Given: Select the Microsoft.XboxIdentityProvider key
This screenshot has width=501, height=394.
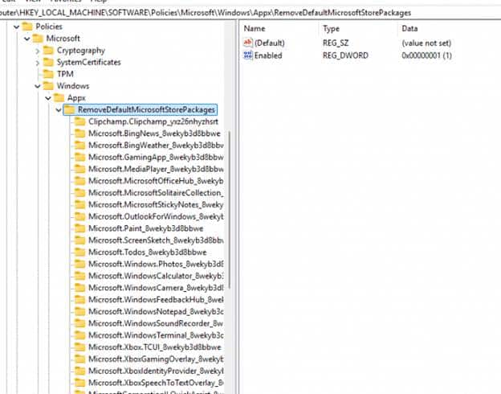Looking at the screenshot, I should 156,371.
